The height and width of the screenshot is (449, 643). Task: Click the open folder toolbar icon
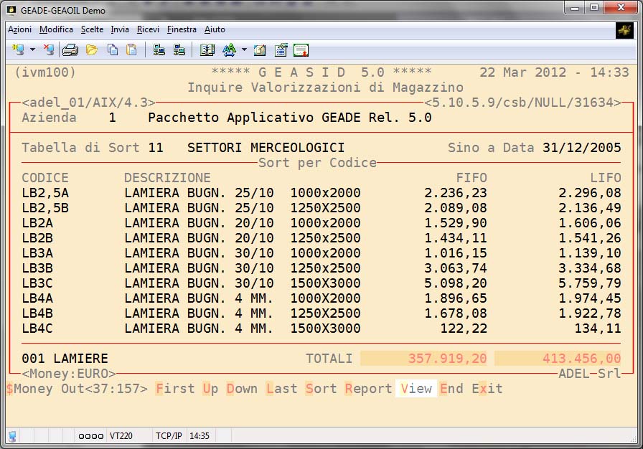tap(91, 49)
